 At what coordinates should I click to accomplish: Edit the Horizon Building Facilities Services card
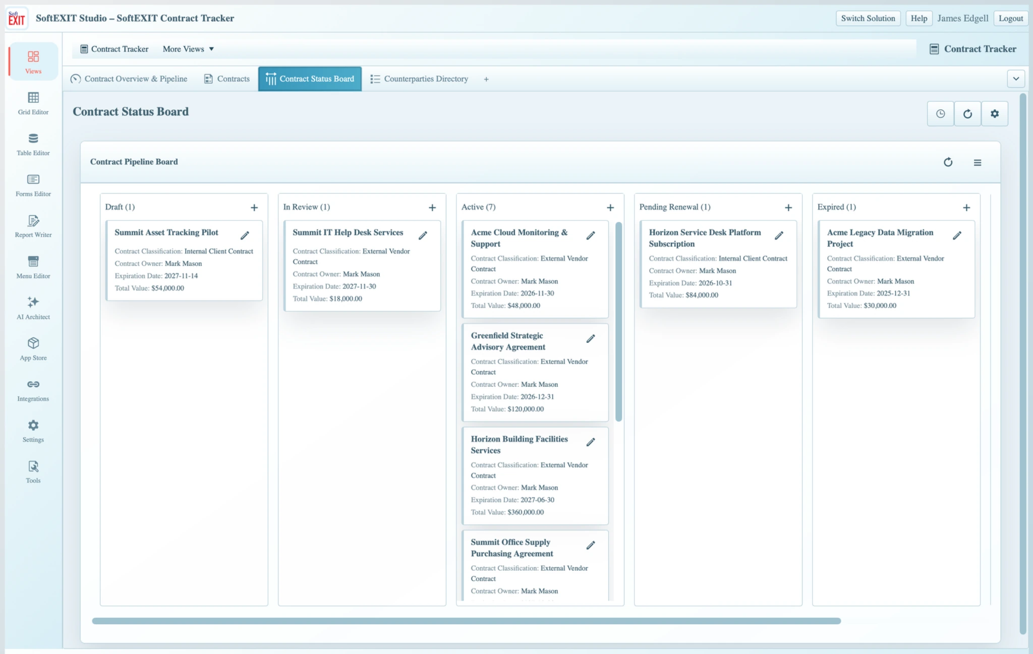pos(591,442)
